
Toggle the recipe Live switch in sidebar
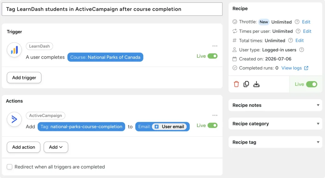[x=312, y=84]
